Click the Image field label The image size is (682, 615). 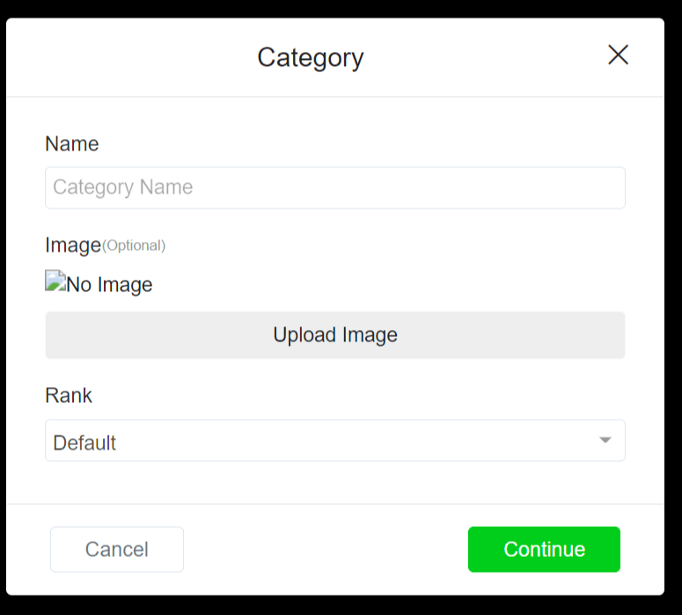[x=73, y=245]
